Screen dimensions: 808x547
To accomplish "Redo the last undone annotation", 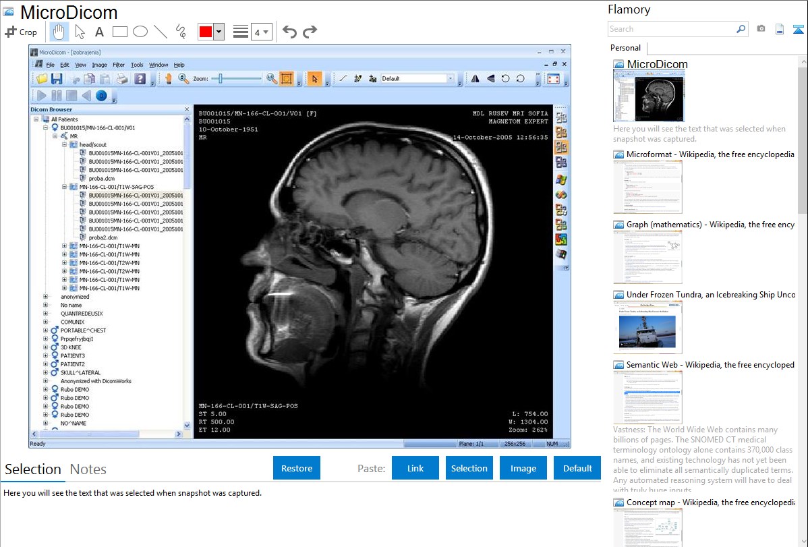I will click(x=310, y=32).
